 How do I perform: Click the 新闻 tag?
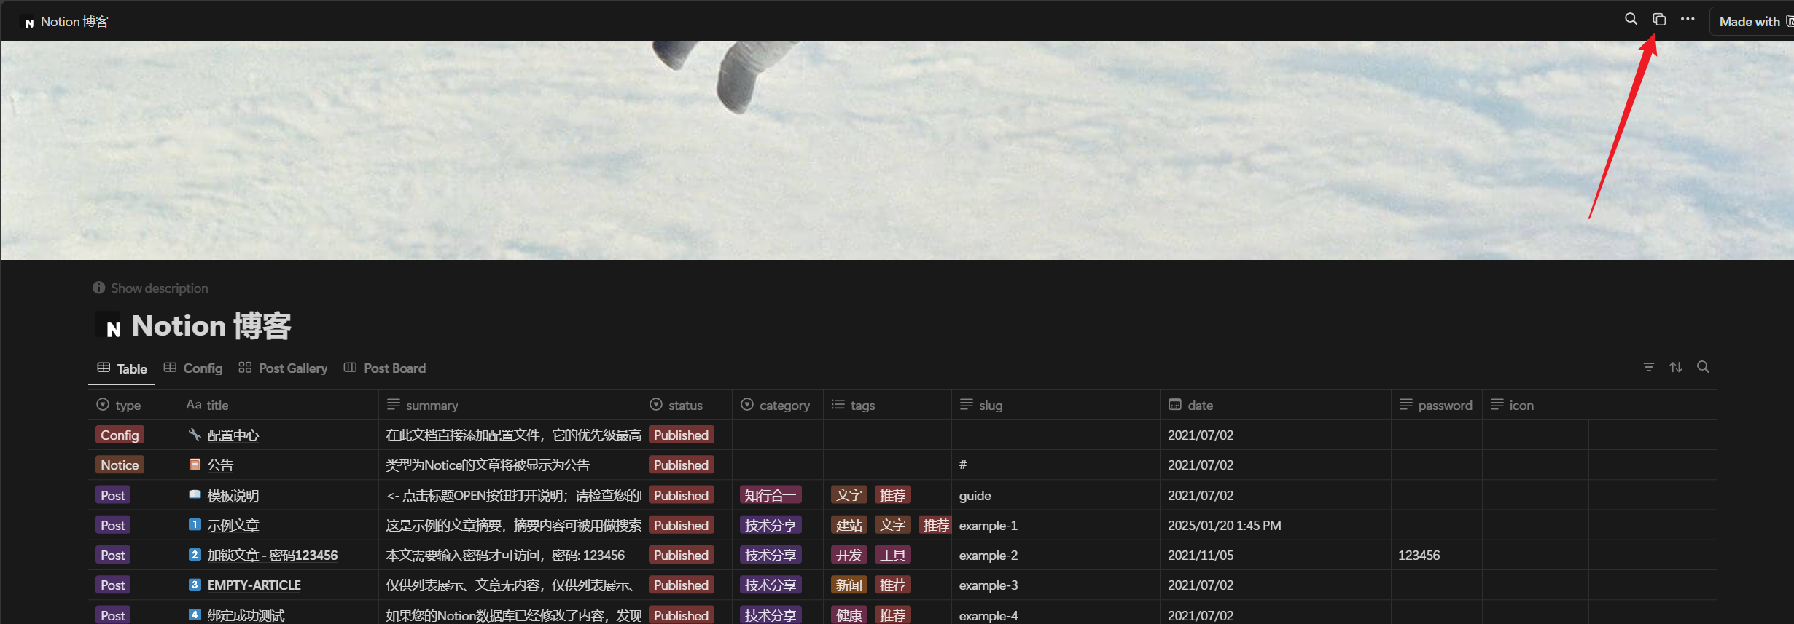pyautogui.click(x=849, y=585)
